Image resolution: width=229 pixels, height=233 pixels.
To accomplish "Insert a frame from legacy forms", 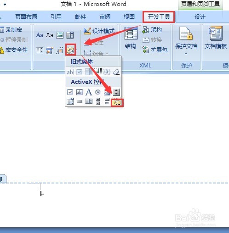I will (x=98, y=72).
